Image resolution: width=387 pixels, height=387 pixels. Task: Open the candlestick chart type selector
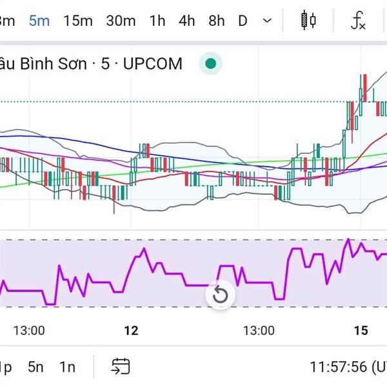[x=308, y=21]
